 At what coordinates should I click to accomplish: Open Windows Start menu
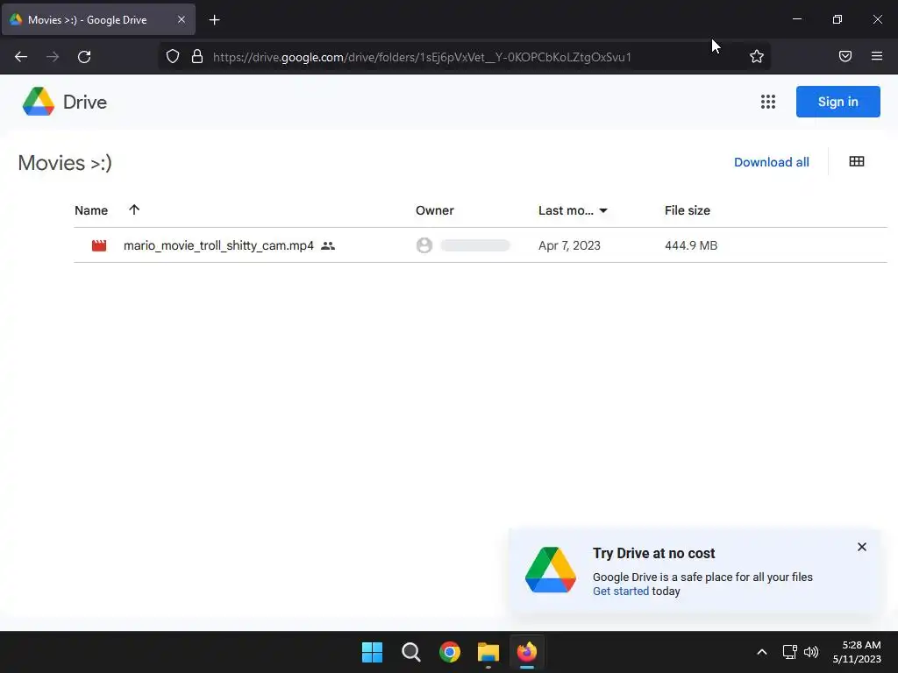pyautogui.click(x=372, y=652)
